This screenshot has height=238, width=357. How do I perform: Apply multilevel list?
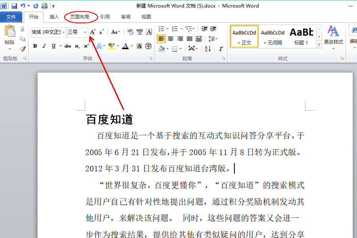point(188,29)
